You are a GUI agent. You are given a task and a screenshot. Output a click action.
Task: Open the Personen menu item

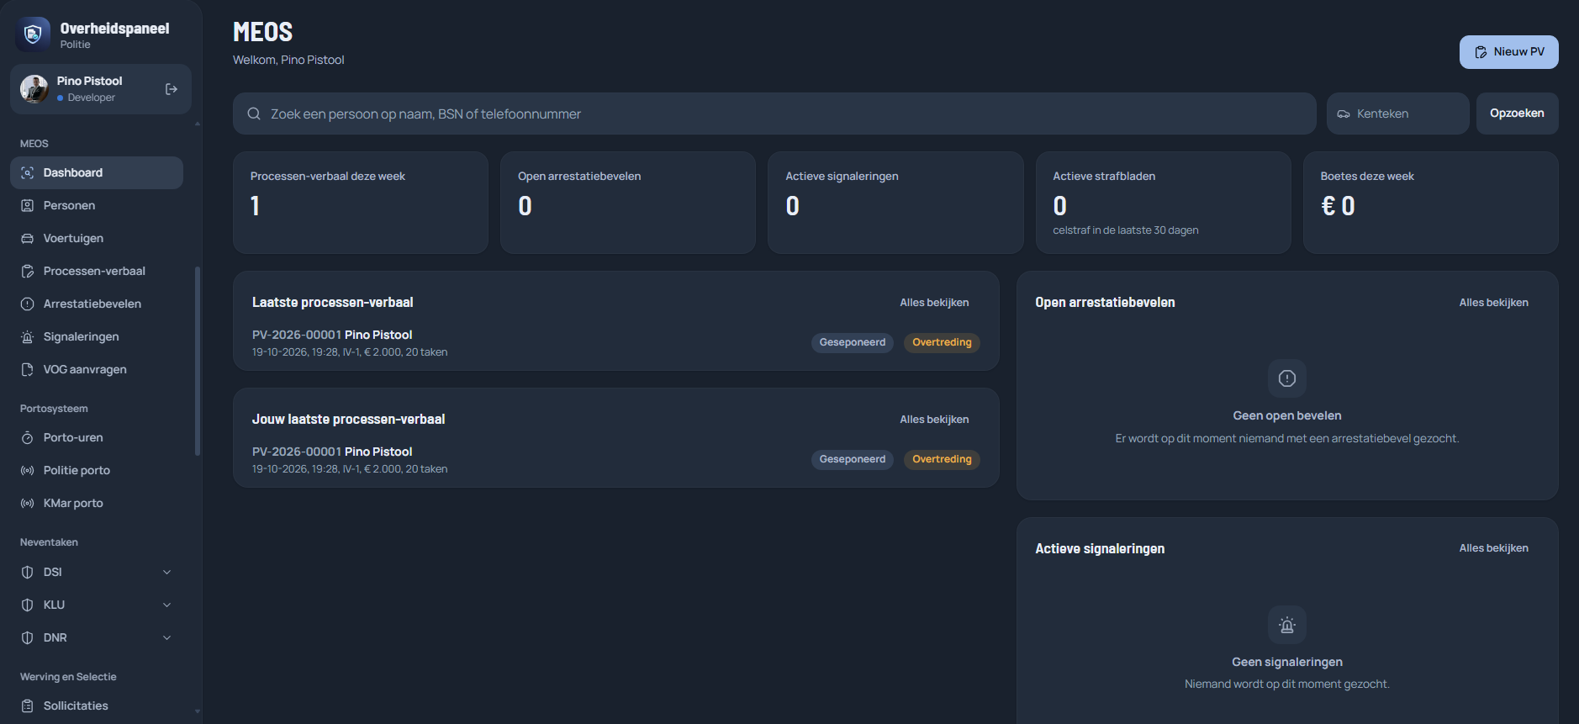coord(97,205)
